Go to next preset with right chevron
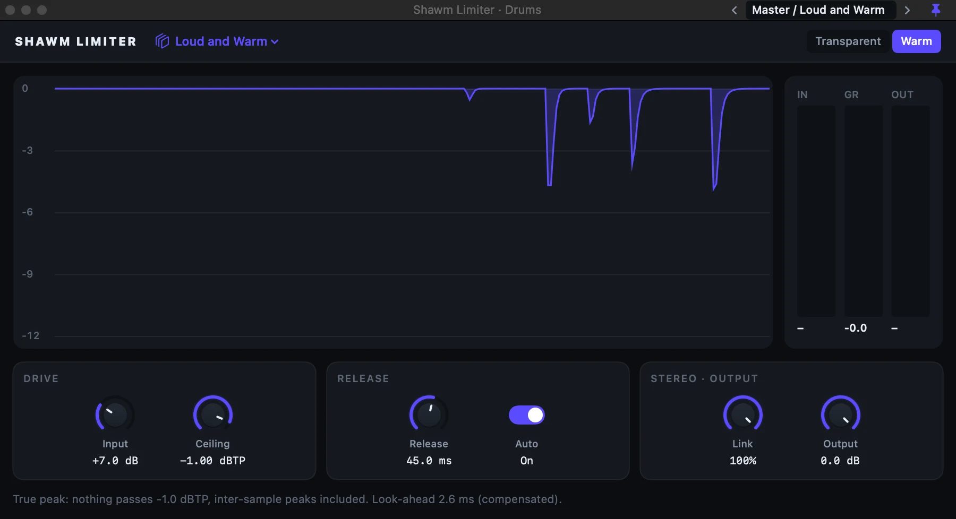The height and width of the screenshot is (519, 956). [x=907, y=10]
